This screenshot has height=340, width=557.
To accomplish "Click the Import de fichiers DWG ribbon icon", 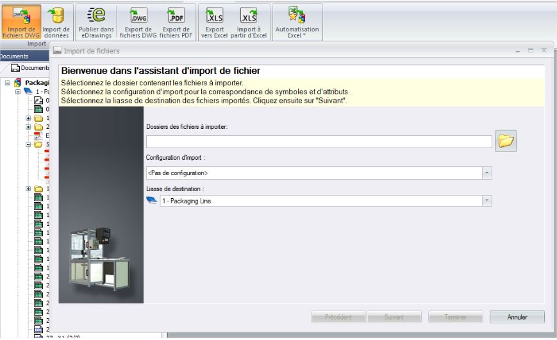I will point(21,22).
